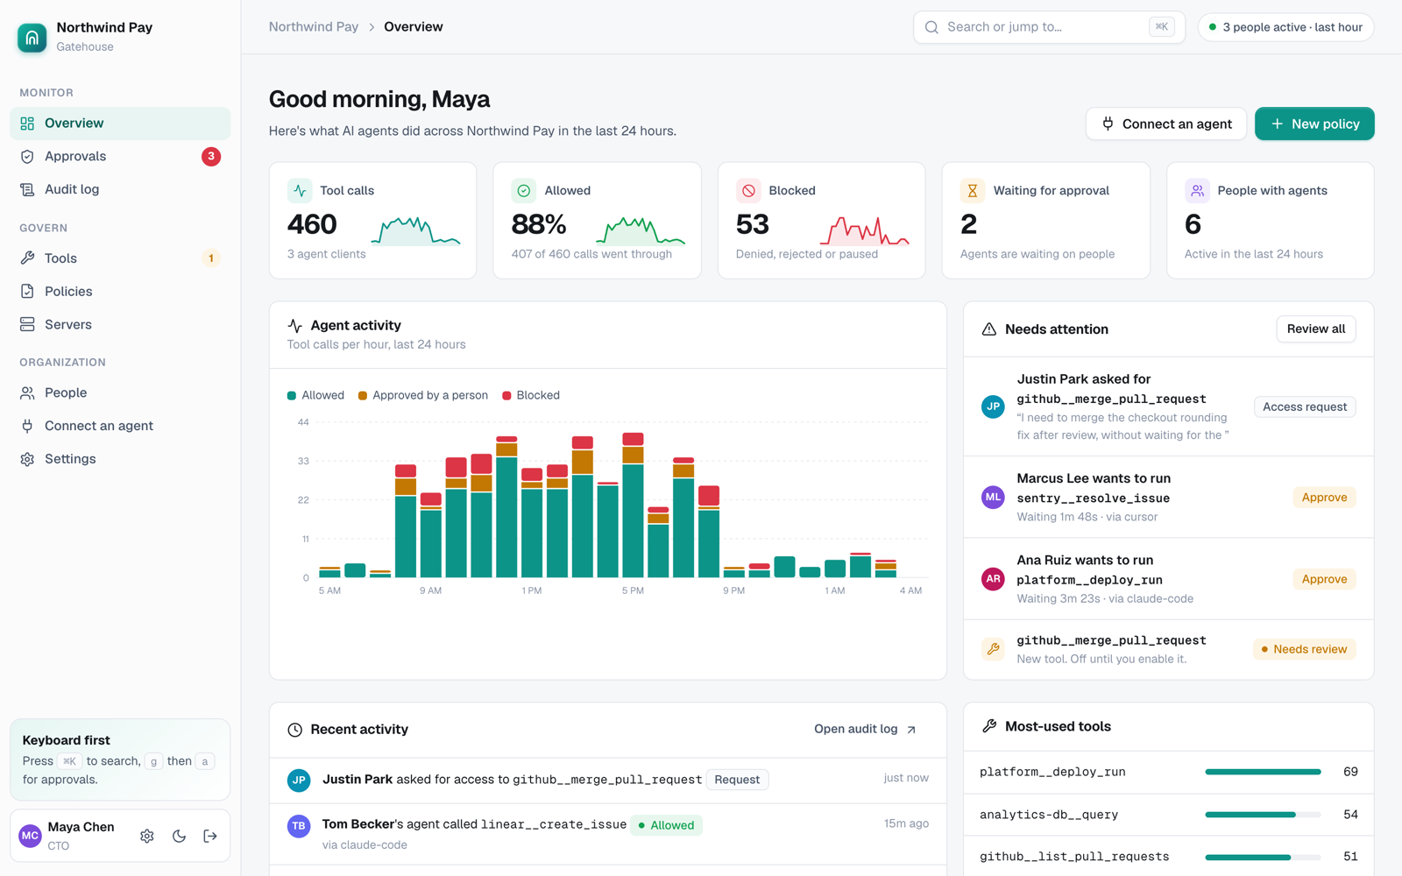Click the header Connect an agent button
Image resolution: width=1402 pixels, height=876 pixels.
tap(1166, 124)
